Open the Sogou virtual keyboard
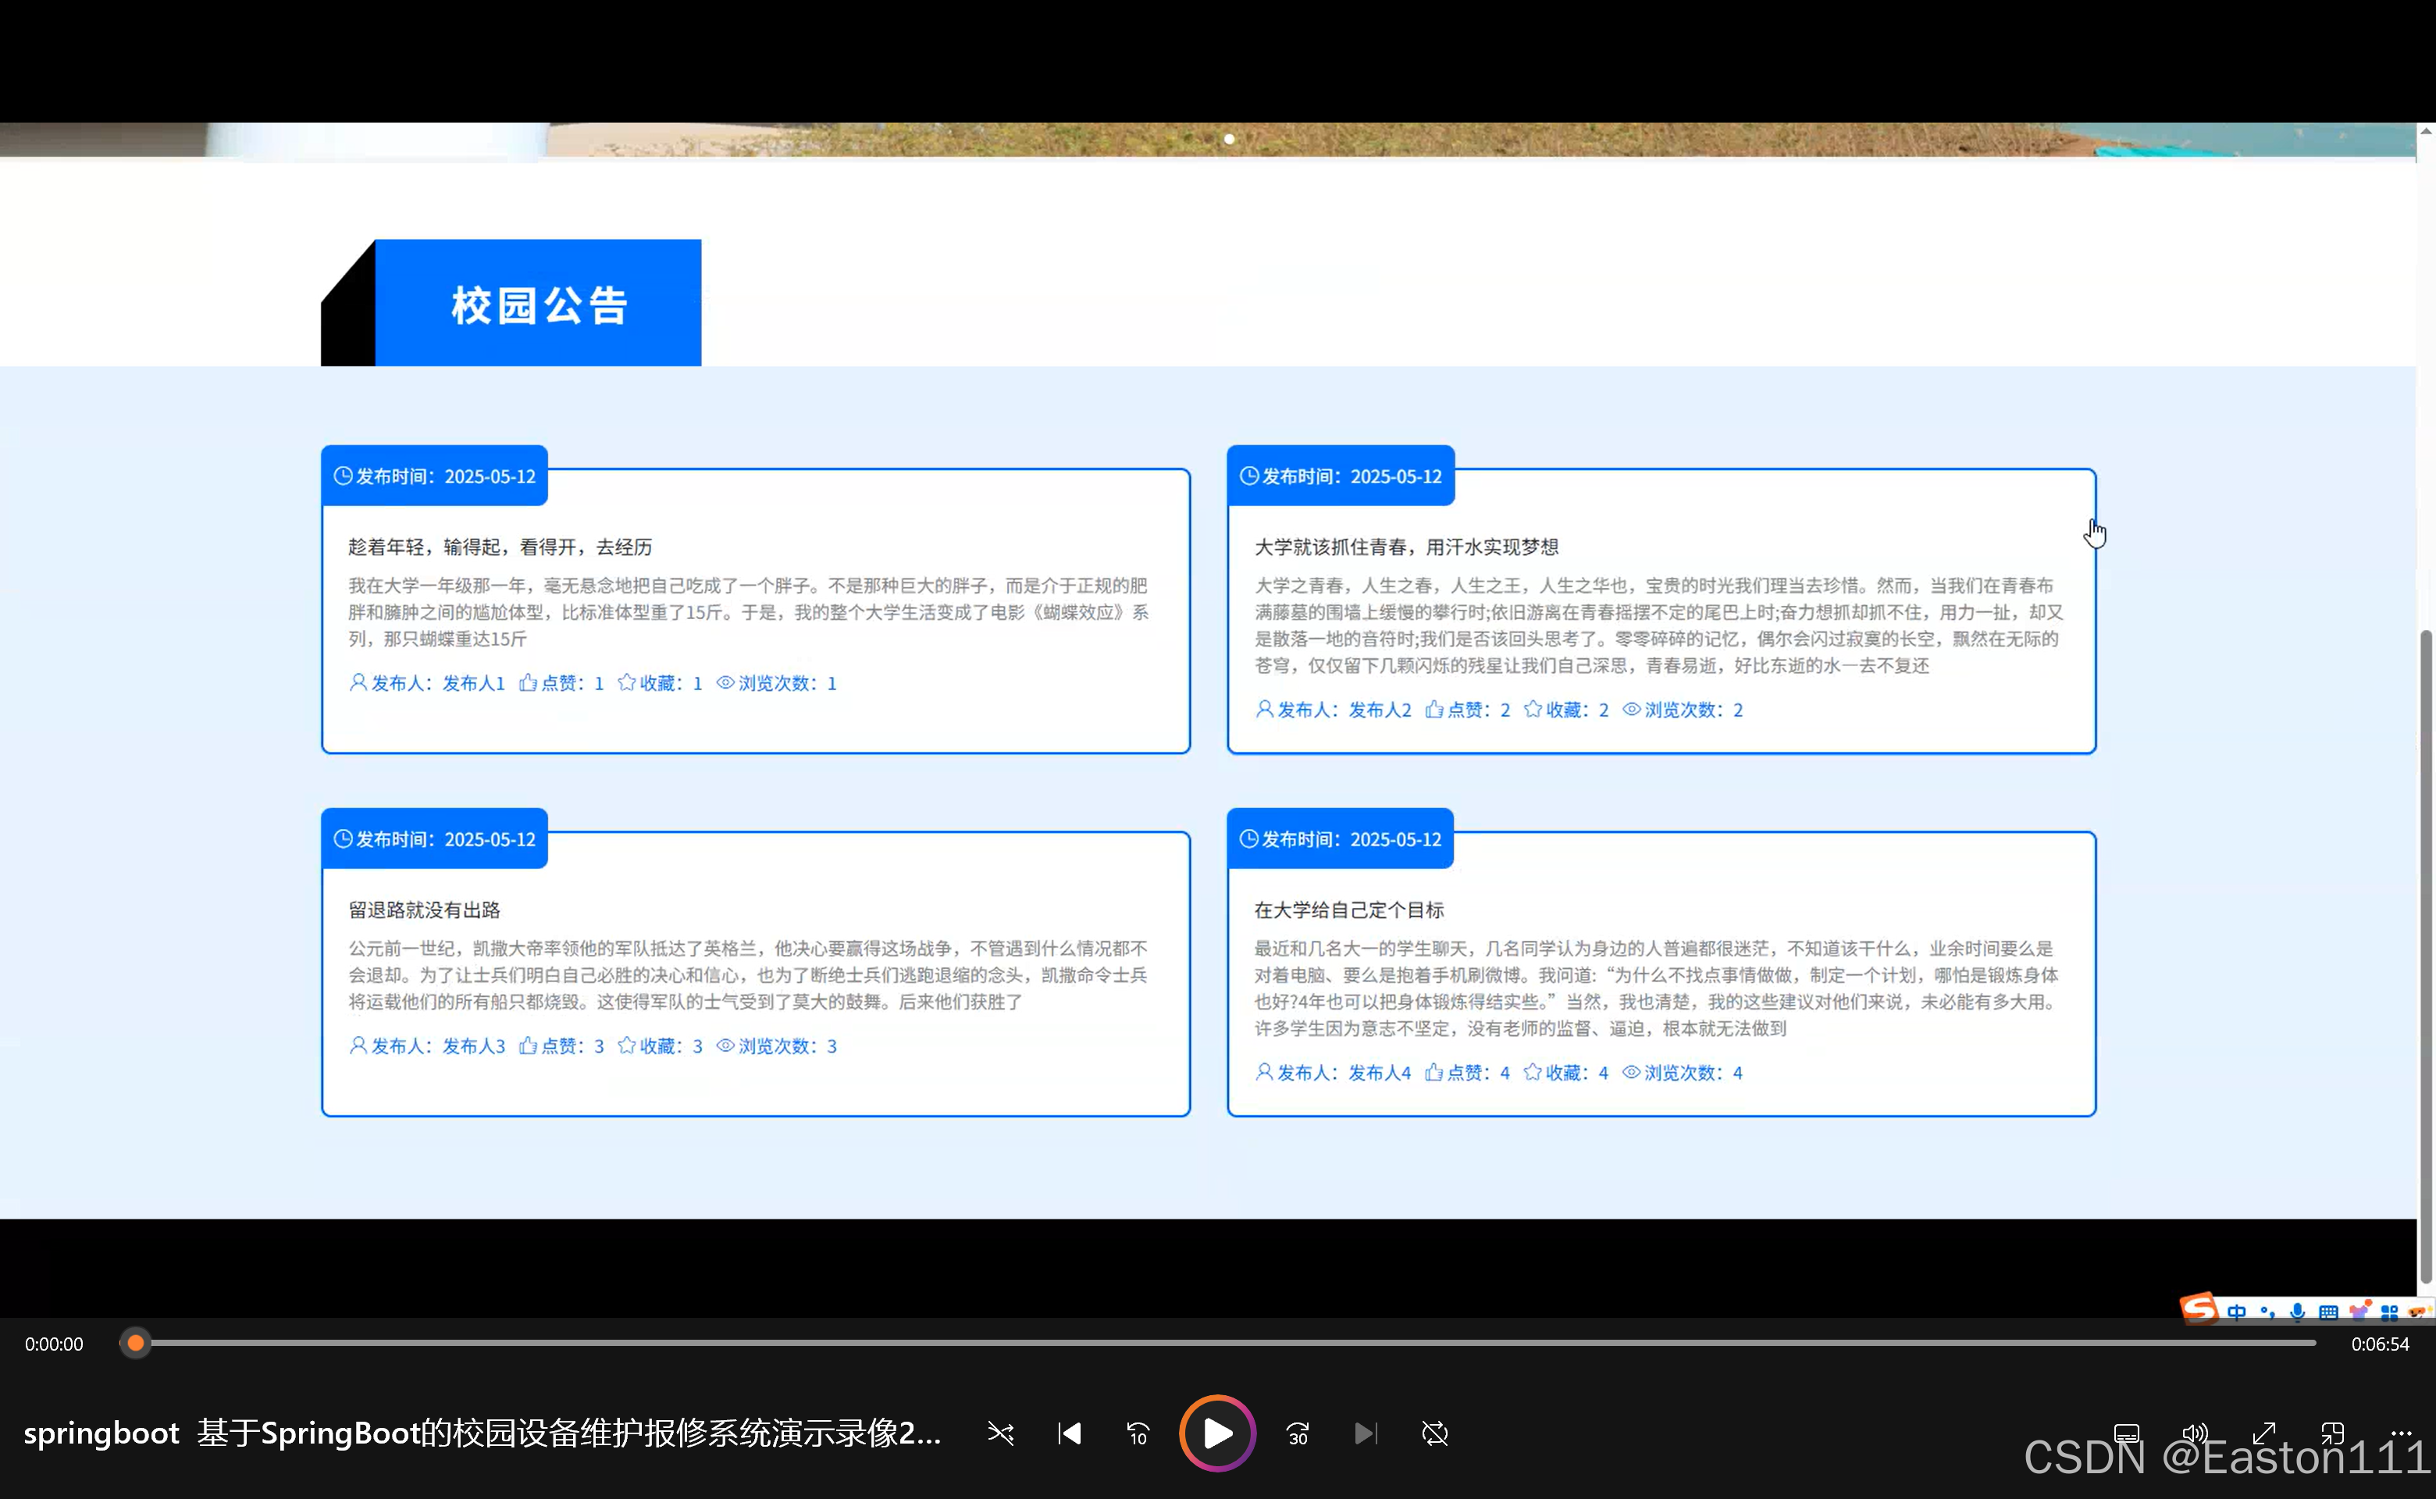Image resolution: width=2436 pixels, height=1499 pixels. 2329,1312
